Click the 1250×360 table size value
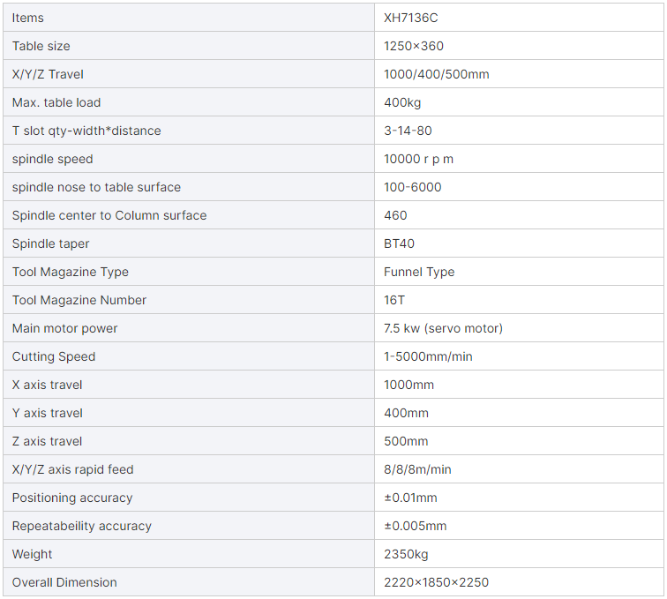Viewport: 667px width, 599px height. pyautogui.click(x=414, y=46)
